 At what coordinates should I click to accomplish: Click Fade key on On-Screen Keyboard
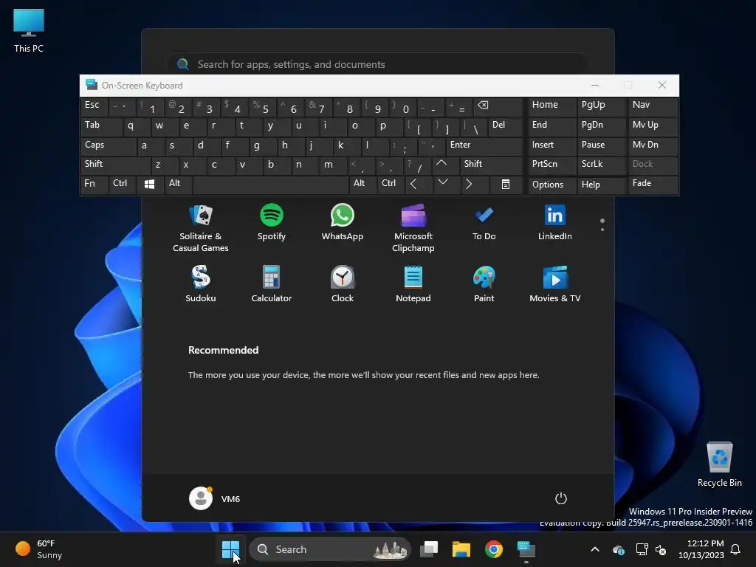point(653,184)
